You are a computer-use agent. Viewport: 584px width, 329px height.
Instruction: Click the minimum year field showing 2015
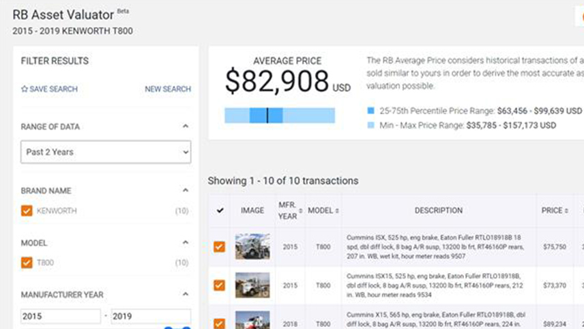(x=60, y=316)
